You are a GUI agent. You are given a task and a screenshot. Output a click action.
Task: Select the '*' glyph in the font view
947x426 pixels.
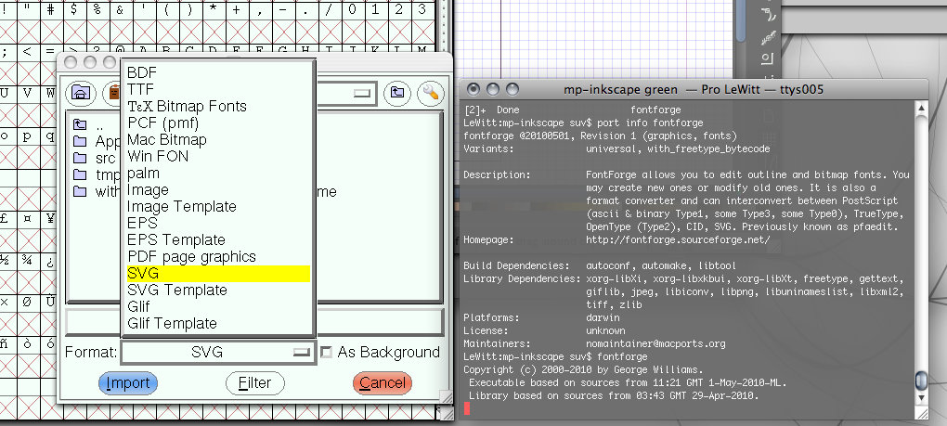pyautogui.click(x=213, y=9)
